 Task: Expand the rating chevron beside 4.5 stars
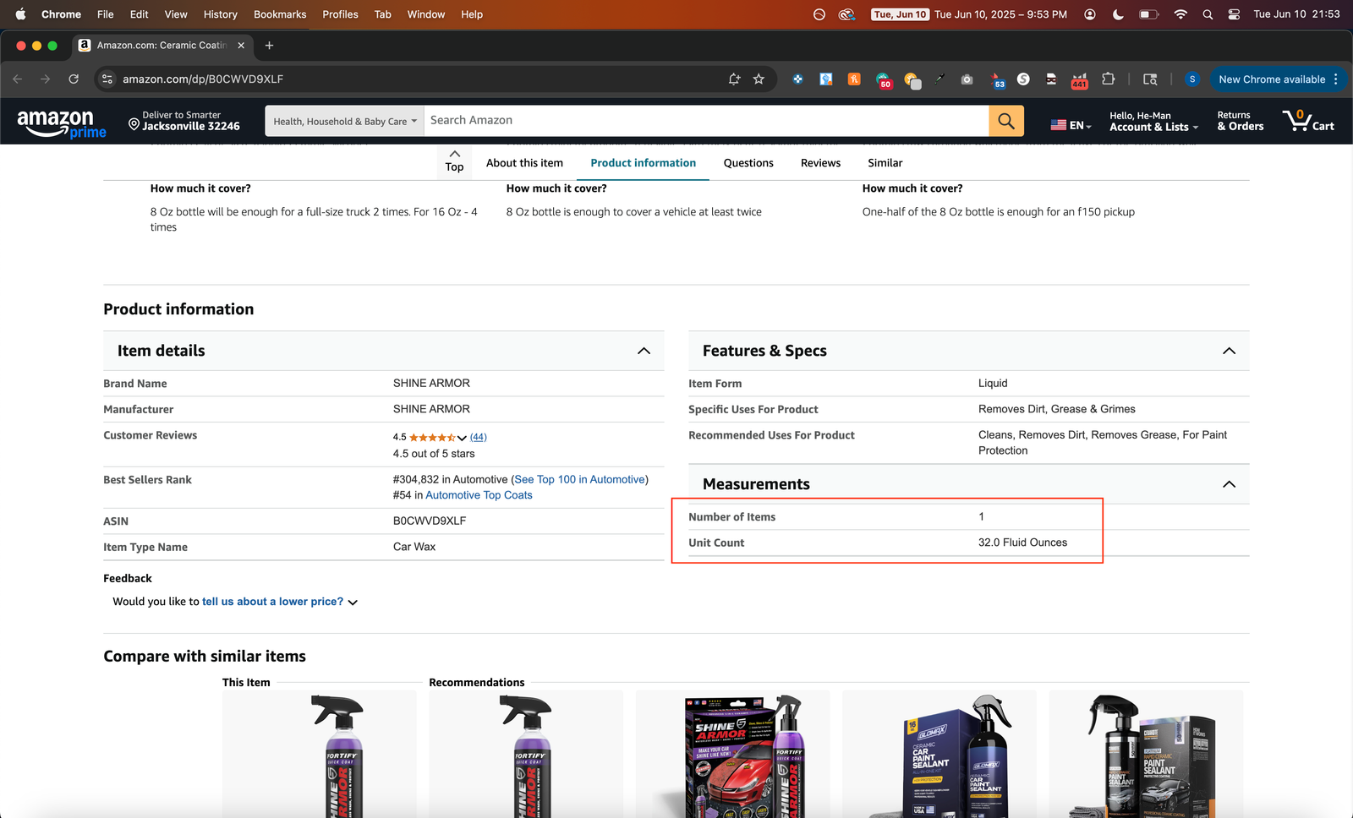pyautogui.click(x=462, y=438)
